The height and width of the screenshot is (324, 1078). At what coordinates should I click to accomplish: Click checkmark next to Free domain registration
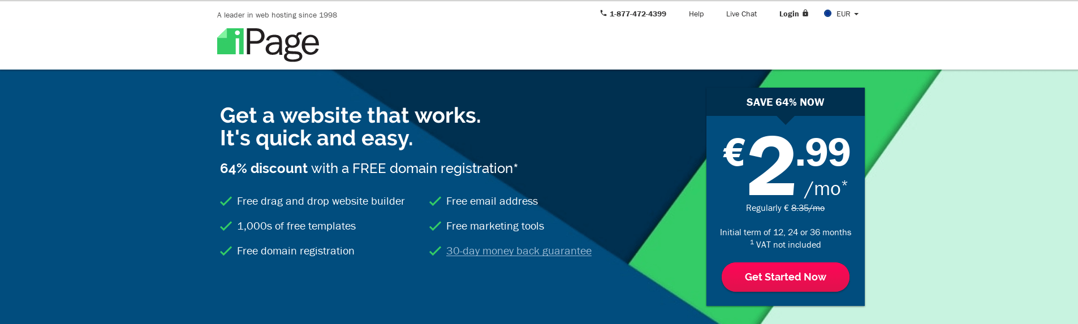click(x=226, y=251)
